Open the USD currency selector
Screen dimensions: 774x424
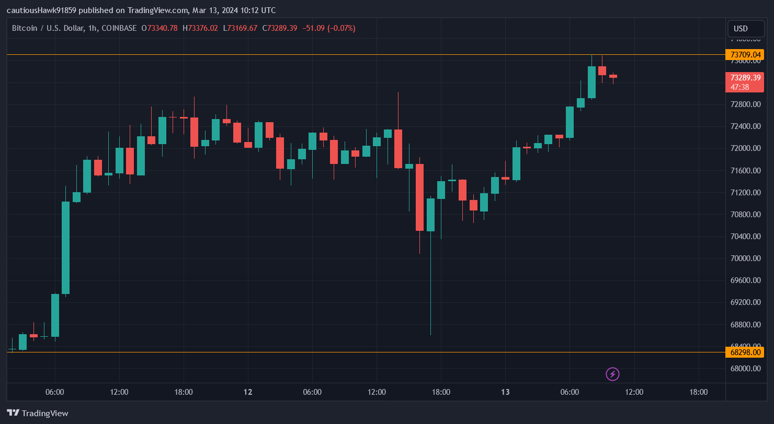coord(746,29)
